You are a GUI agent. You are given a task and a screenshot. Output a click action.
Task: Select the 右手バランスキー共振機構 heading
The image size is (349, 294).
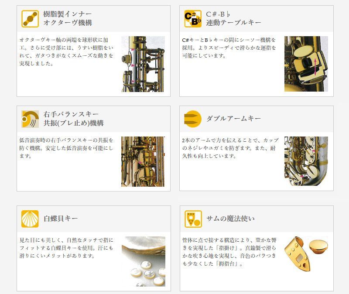coord(73,119)
